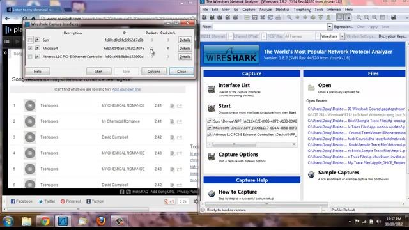Uncheck the Microsoft interface checkbox
The height and width of the screenshot is (230, 409).
30,49
